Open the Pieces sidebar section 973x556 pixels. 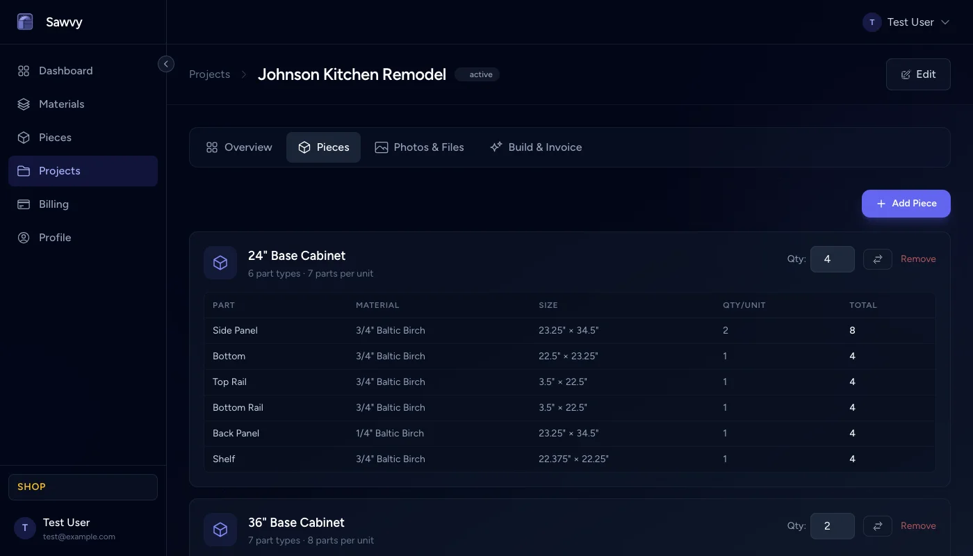pos(55,138)
